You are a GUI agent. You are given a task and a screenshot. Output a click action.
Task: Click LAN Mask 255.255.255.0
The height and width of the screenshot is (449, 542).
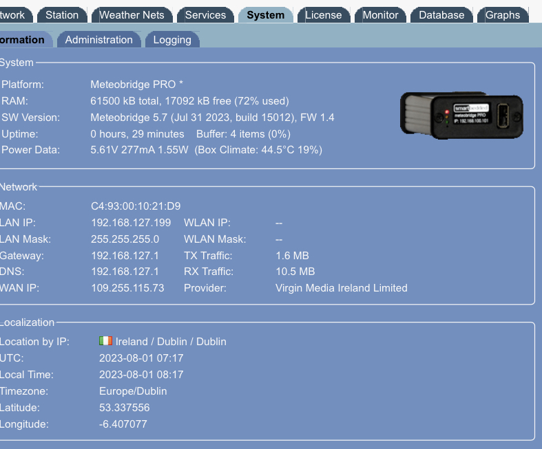[x=125, y=239]
